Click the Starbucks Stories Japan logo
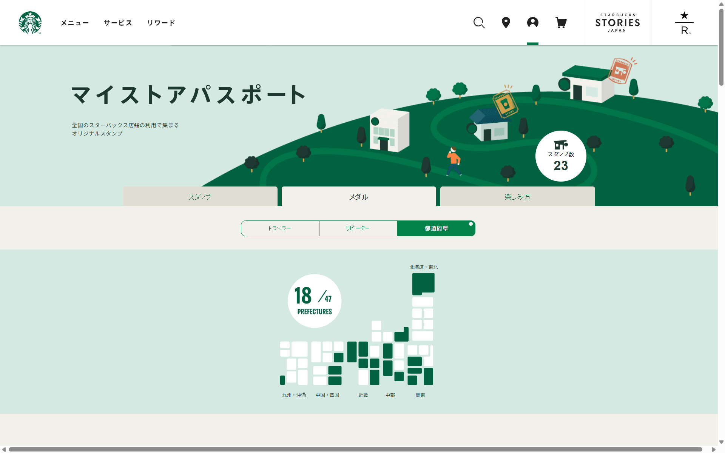 (x=617, y=23)
